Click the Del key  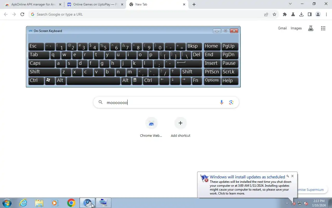pyautogui.click(x=197, y=55)
